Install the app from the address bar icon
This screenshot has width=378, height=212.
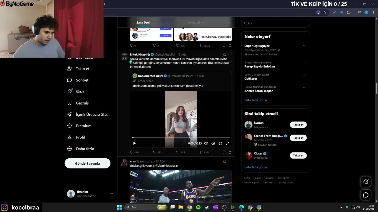pyautogui.click(x=318, y=12)
